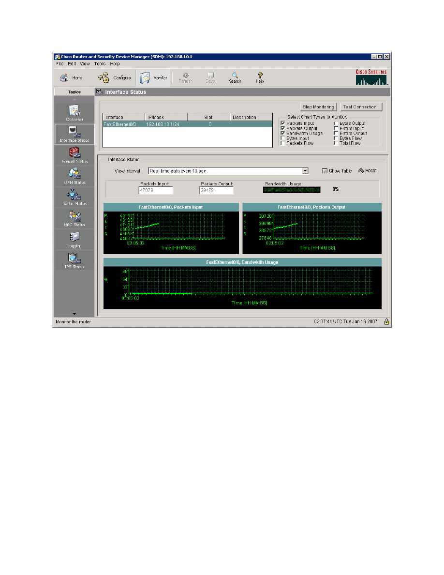Open the NAC Status panel

[74, 218]
